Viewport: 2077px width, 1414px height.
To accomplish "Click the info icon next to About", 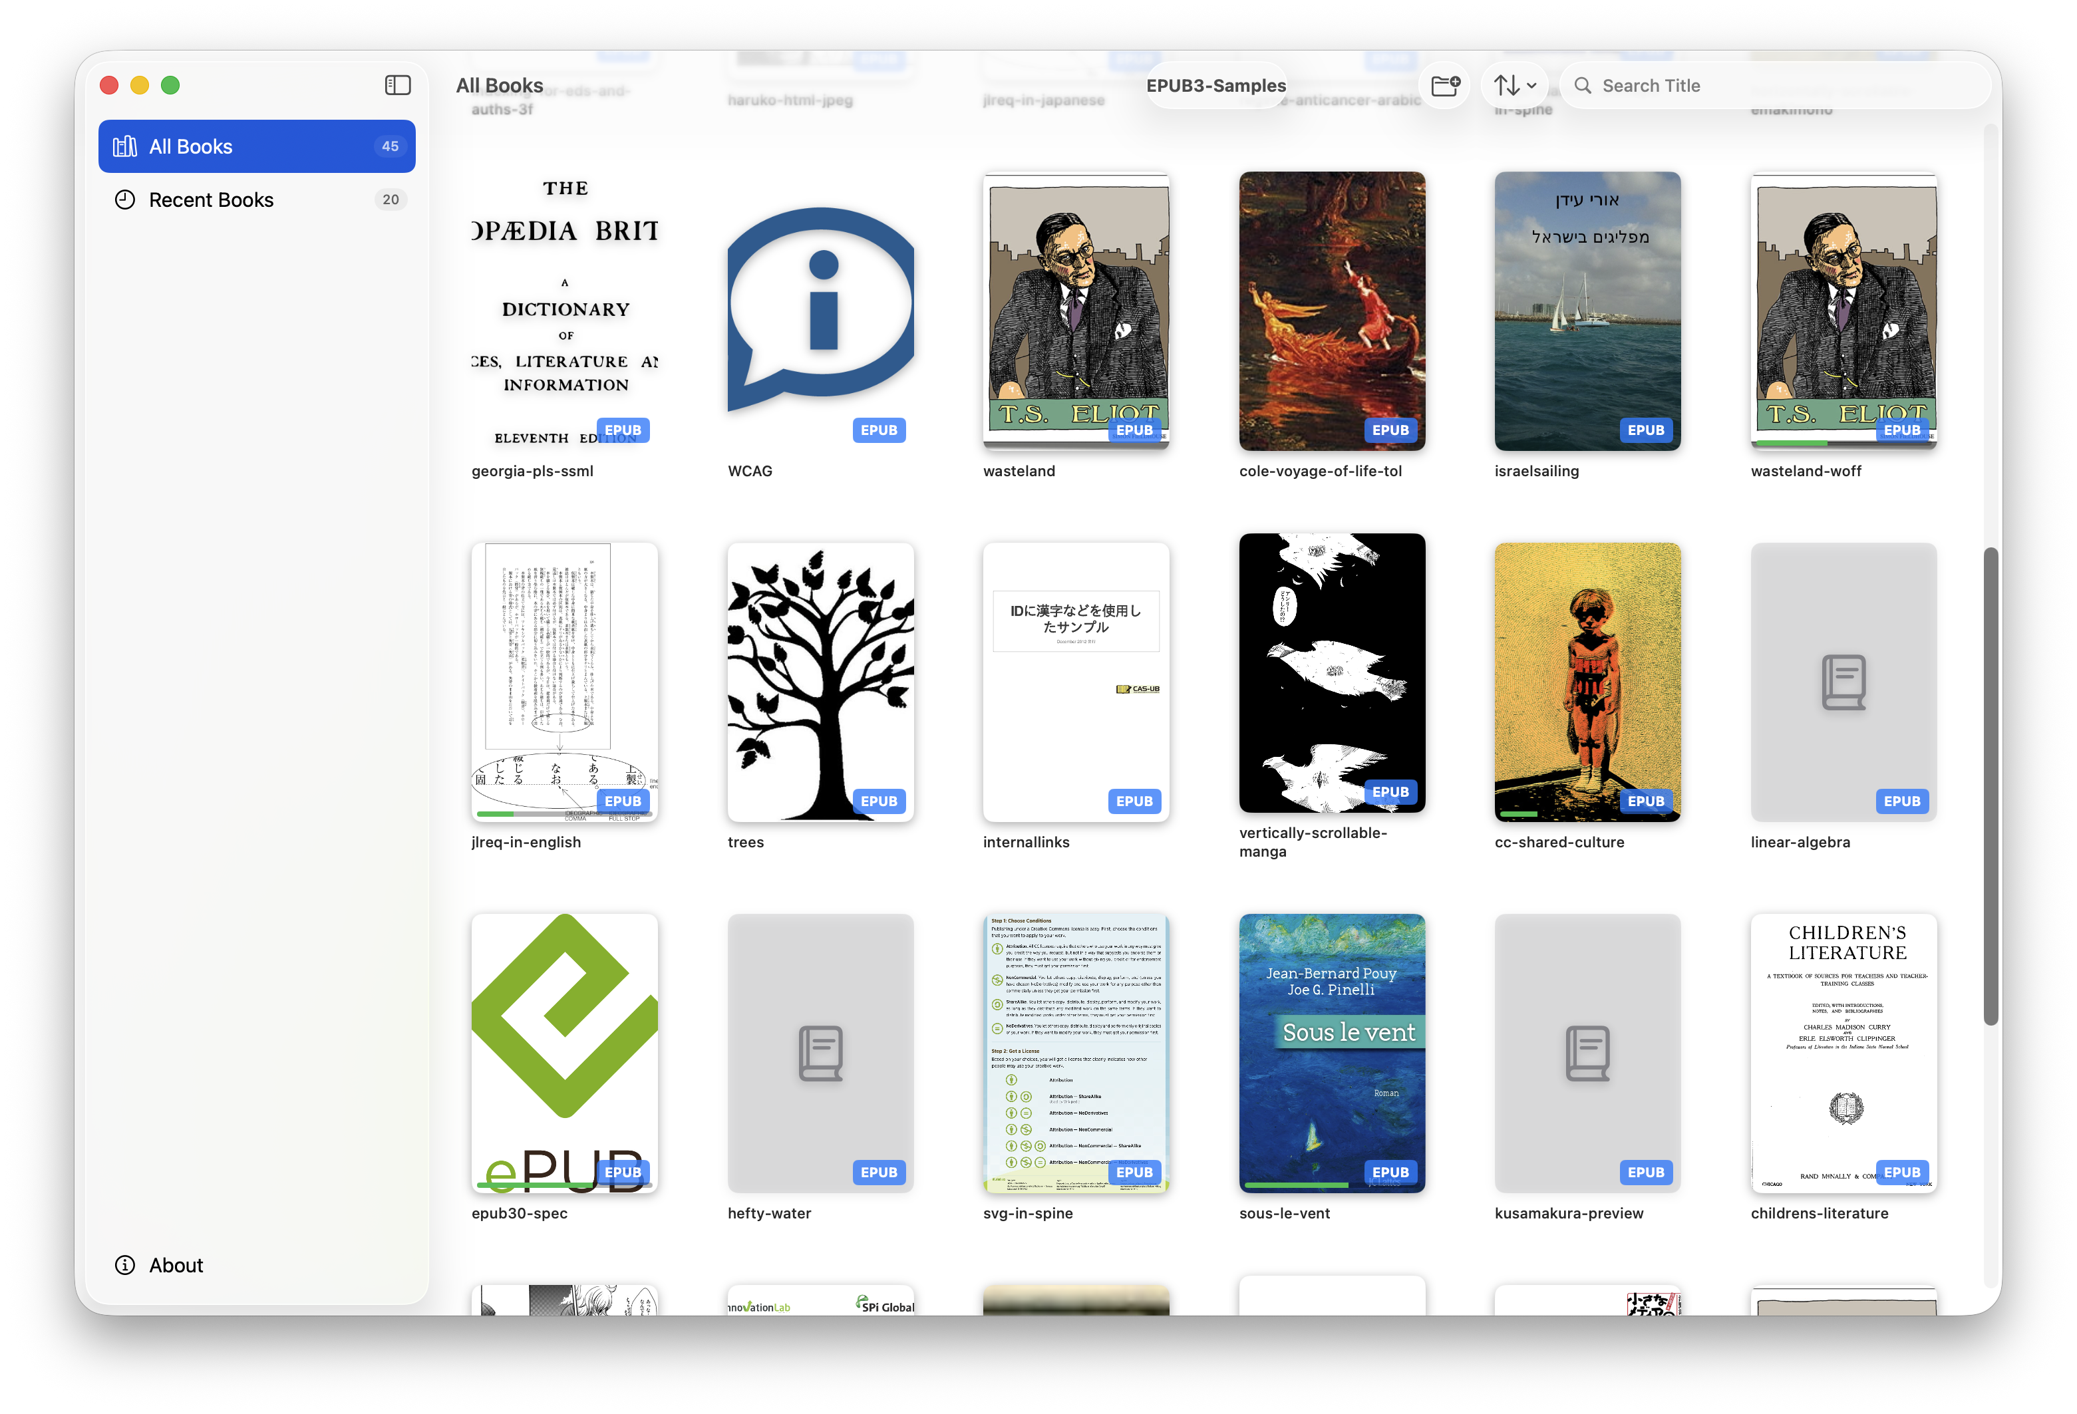I will click(x=125, y=1265).
